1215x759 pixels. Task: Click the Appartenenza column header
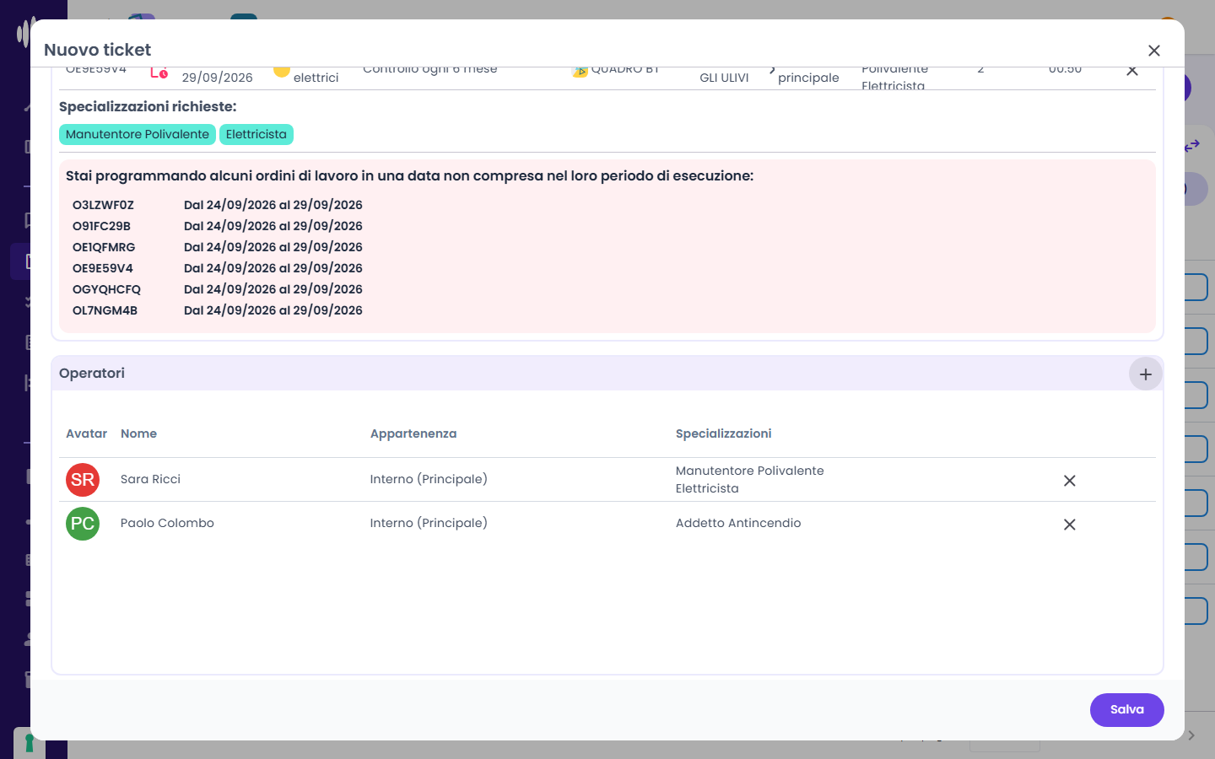413,433
